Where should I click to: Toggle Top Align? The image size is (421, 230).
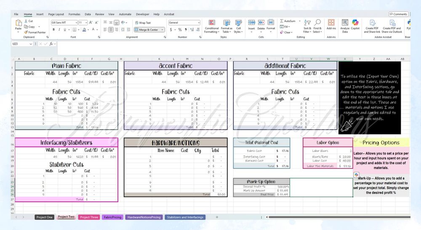[105, 23]
